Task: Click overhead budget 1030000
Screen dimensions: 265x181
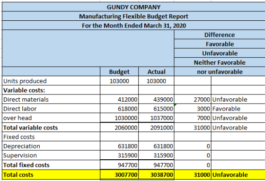Action: (119, 118)
